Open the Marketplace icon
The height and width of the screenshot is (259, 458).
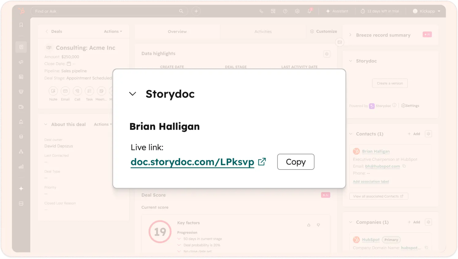point(273,11)
